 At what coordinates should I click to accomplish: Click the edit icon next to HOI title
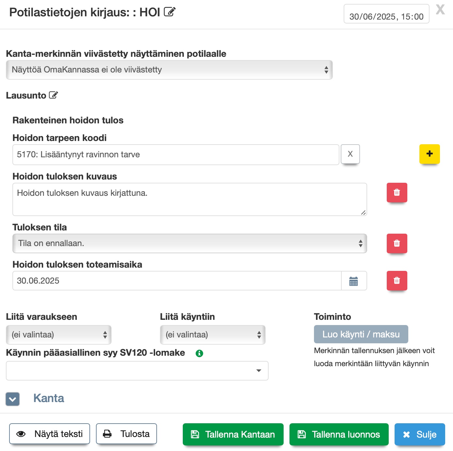coord(169,12)
